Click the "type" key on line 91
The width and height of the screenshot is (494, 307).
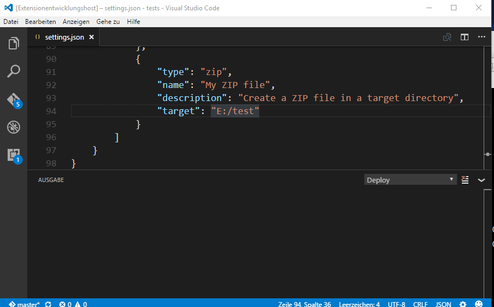point(173,72)
